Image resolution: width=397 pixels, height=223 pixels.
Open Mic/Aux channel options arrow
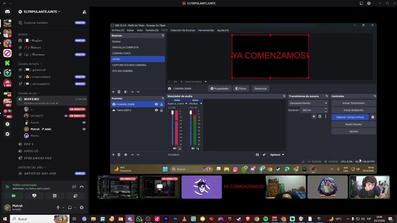coord(201,103)
